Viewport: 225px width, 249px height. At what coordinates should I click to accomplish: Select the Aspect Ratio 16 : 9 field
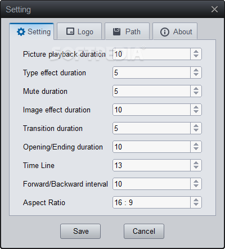coord(151,202)
